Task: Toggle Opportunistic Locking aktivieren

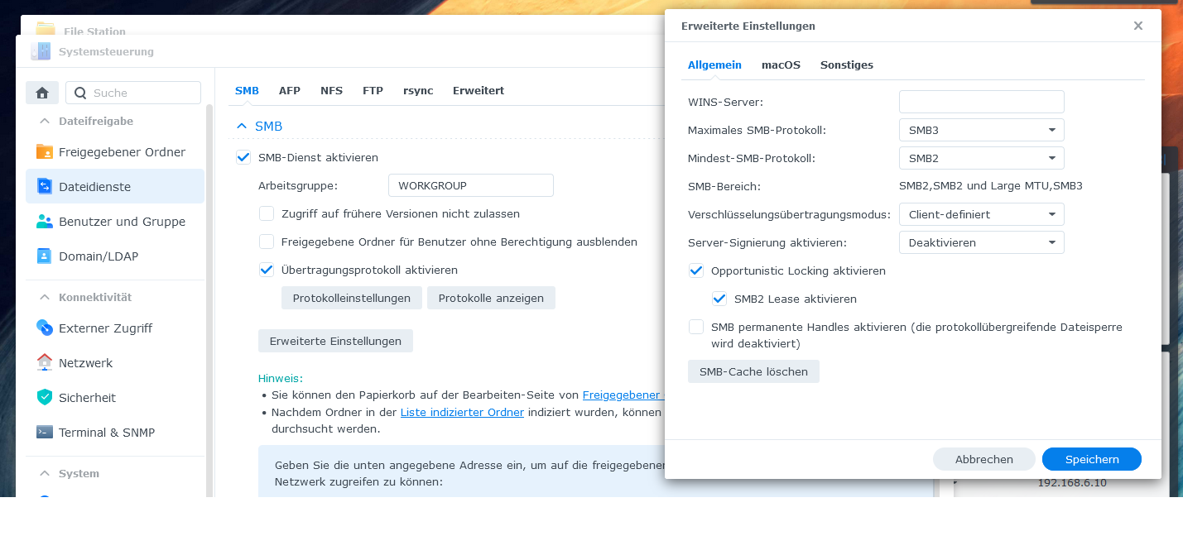Action: pyautogui.click(x=696, y=270)
